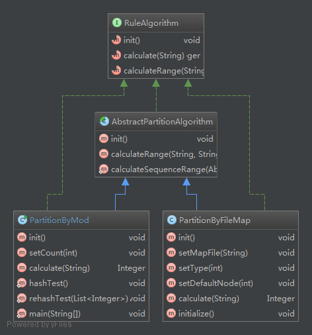Select setDefaultNode(int) method row
This screenshot has height=335, width=312.
point(231,283)
